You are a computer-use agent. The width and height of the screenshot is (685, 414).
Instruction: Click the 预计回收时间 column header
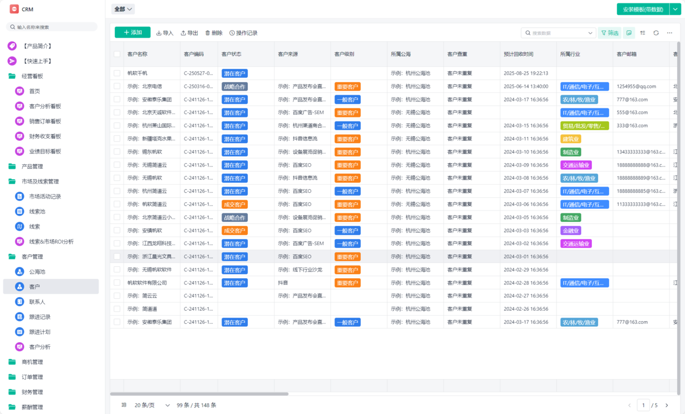point(528,54)
